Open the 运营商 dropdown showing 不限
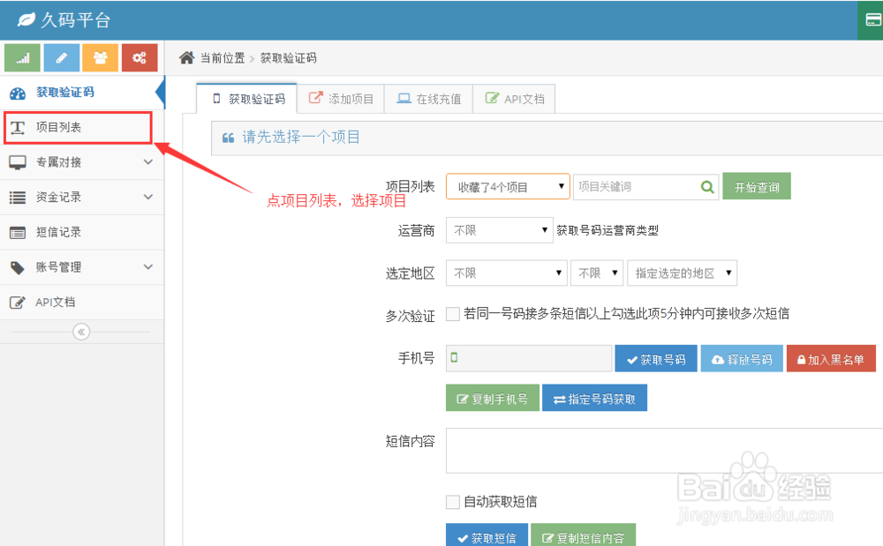The width and height of the screenshot is (883, 546). click(499, 229)
